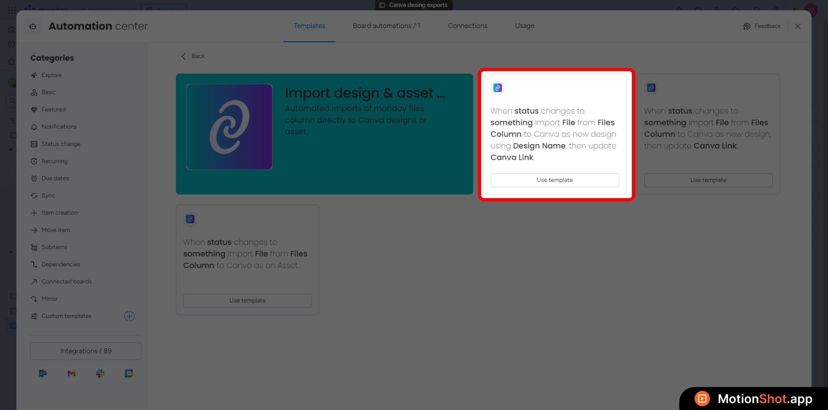The width and height of the screenshot is (828, 410).
Task: Select the Usage tab
Action: 524,26
